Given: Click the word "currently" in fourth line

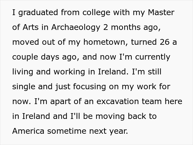Looking at the screenshot, I should click(x=153, y=57).
